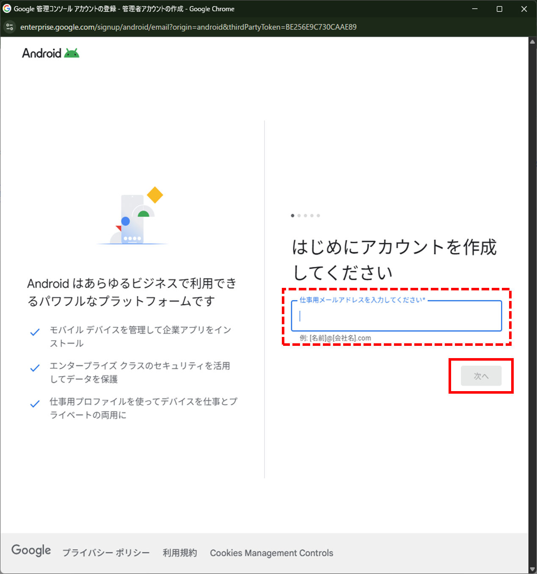Click the scrollbar up arrow
Image resolution: width=537 pixels, height=574 pixels.
(x=533, y=41)
